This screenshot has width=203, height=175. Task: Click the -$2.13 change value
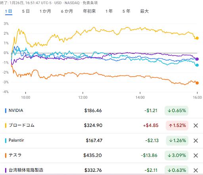pos(152,140)
